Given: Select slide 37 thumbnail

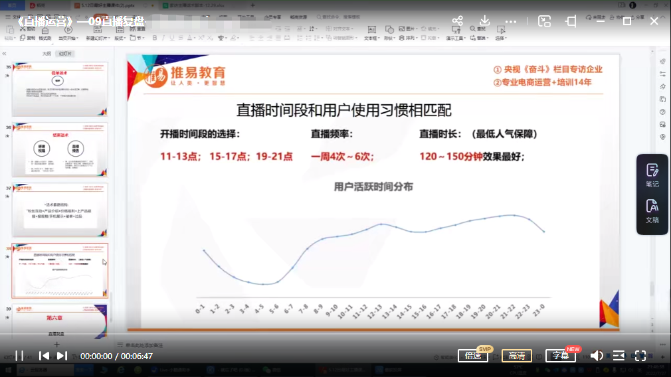Looking at the screenshot, I should 60,210.
